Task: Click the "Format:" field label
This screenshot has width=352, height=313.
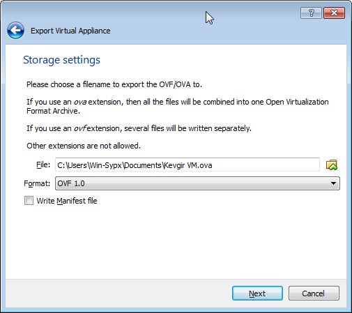Action: (37, 183)
